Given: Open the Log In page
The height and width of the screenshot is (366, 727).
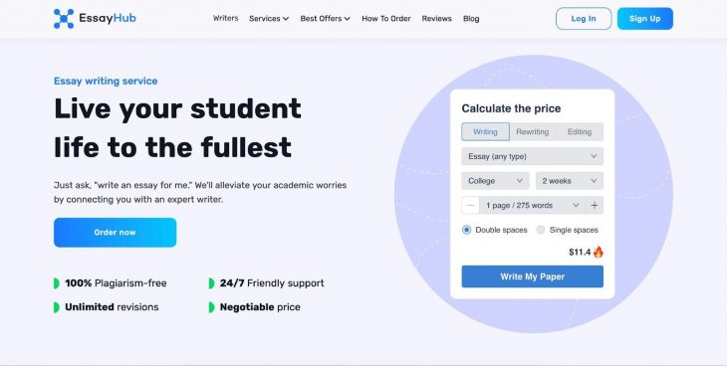Looking at the screenshot, I should pos(584,19).
